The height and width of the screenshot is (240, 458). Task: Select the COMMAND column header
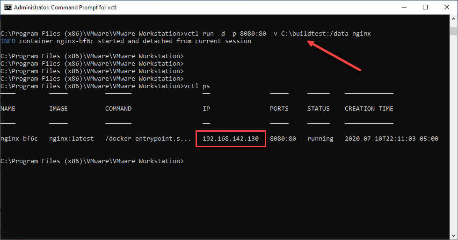click(x=118, y=109)
